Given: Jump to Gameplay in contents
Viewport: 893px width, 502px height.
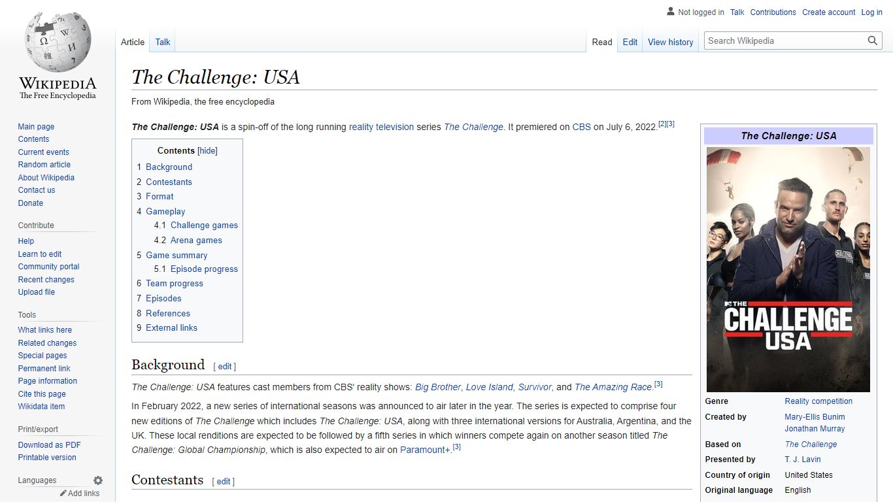Looking at the screenshot, I should (x=165, y=212).
